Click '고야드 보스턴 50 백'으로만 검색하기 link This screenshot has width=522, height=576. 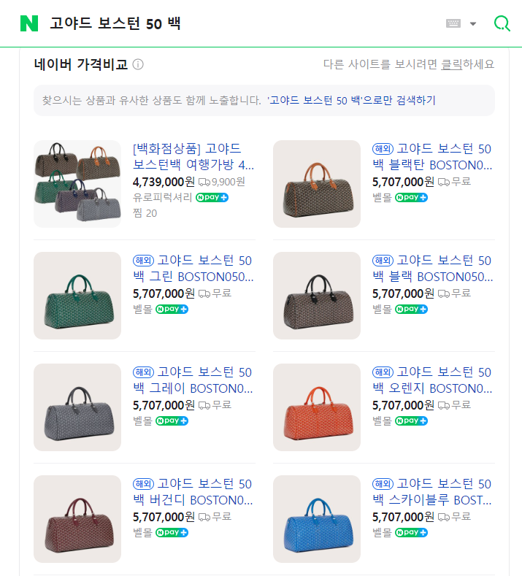pyautogui.click(x=351, y=100)
